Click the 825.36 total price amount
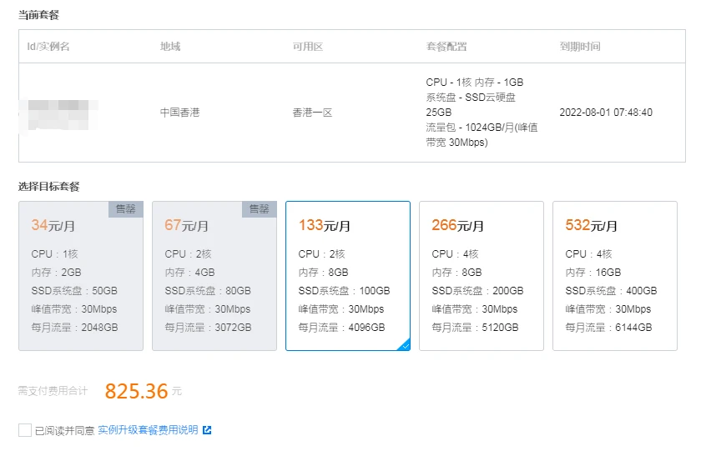 tap(136, 390)
